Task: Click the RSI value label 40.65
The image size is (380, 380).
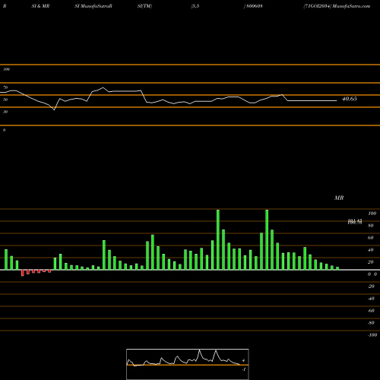Action: 350,99
